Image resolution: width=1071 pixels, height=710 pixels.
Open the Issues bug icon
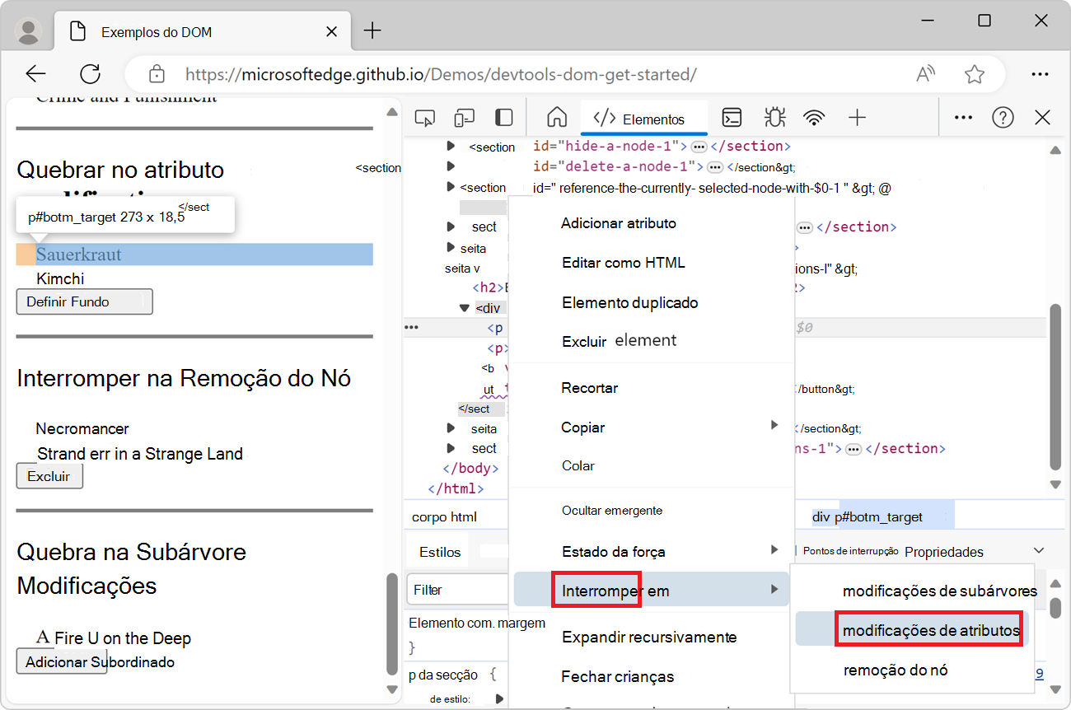tap(774, 117)
